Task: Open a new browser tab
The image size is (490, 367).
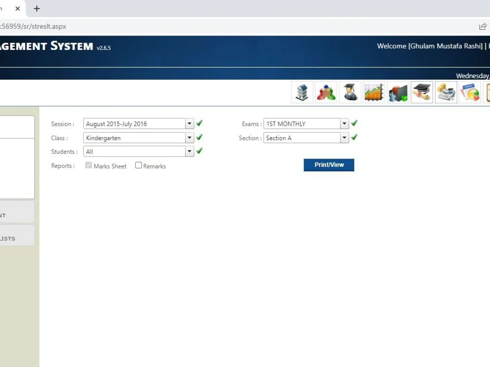Action: click(x=37, y=8)
